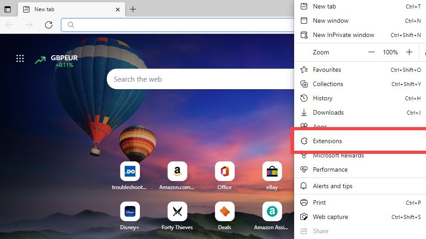This screenshot has height=239, width=426.
Task: Open the Disney+ quick link tile
Action: coord(130,216)
